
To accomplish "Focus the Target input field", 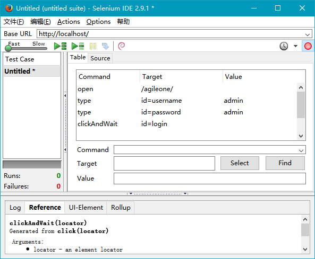I will tap(164, 164).
